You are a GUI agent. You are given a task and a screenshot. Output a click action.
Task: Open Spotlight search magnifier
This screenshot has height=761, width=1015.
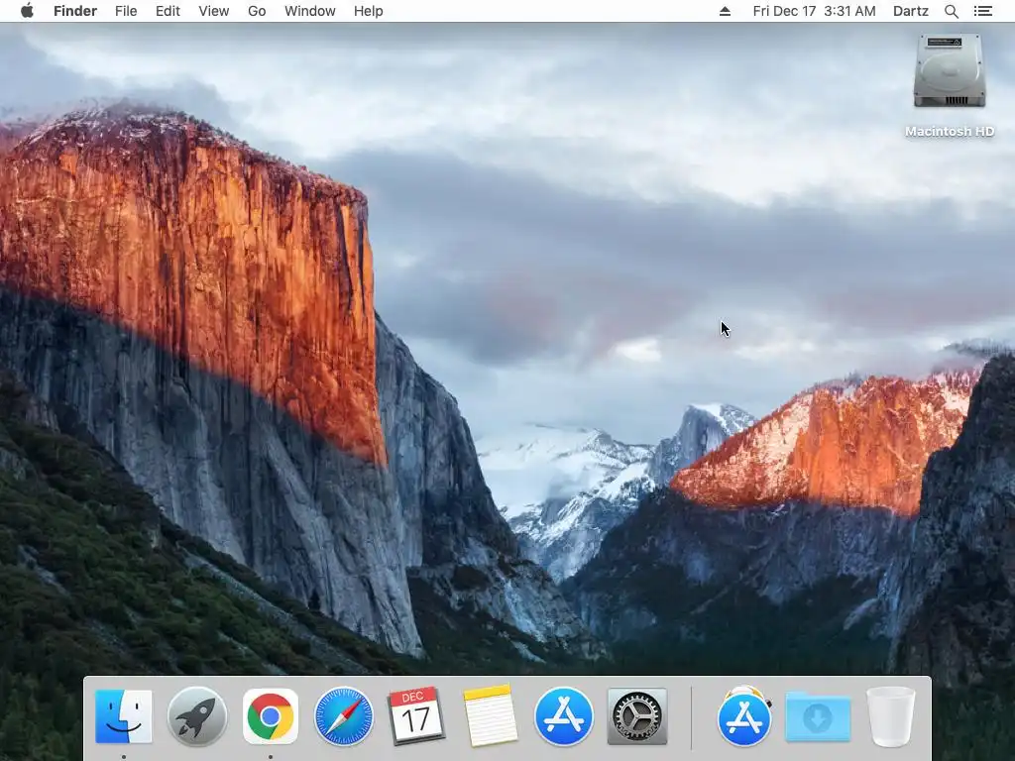[952, 11]
